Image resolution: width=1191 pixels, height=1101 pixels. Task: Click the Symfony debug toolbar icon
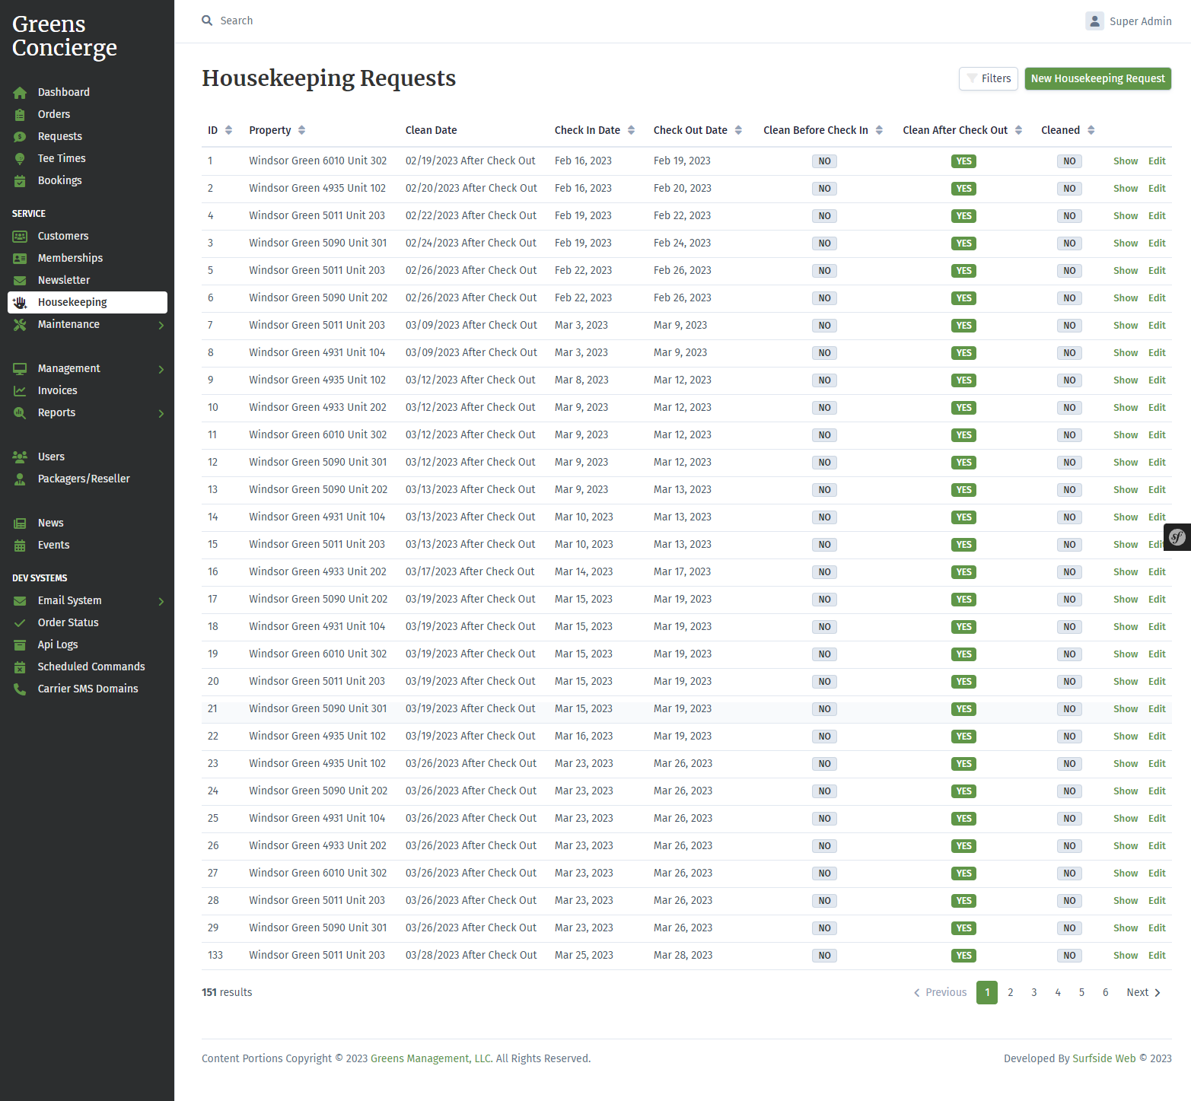[x=1177, y=537]
